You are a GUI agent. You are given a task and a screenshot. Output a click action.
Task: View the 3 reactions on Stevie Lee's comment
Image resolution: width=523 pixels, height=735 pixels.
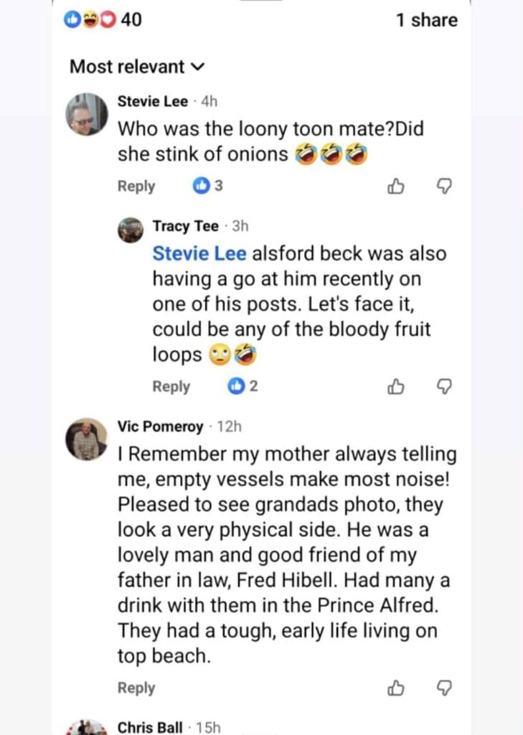click(208, 187)
